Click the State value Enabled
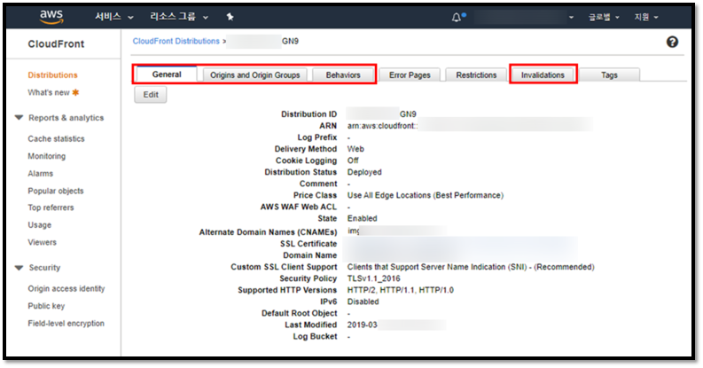Image resolution: width=703 pixels, height=368 pixels. (x=363, y=218)
